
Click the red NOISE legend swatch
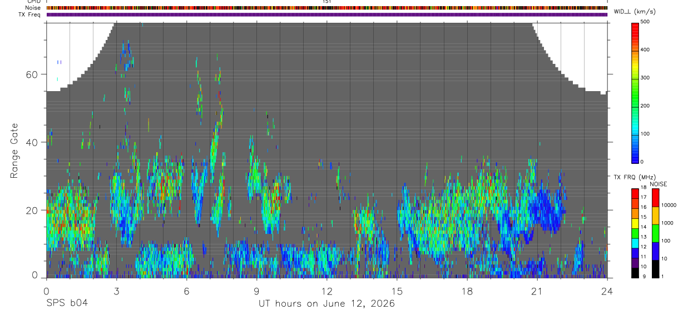pos(656,198)
